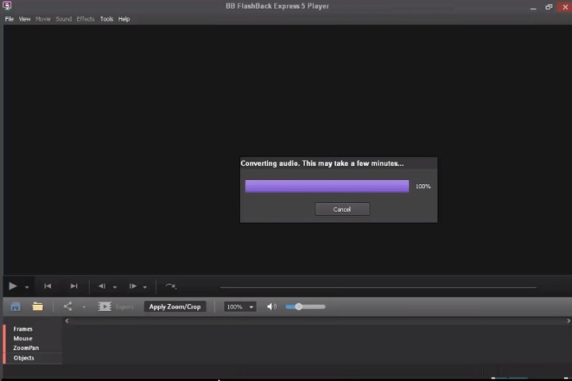Select the Mouse timeline track
The height and width of the screenshot is (381, 572).
tap(23, 338)
